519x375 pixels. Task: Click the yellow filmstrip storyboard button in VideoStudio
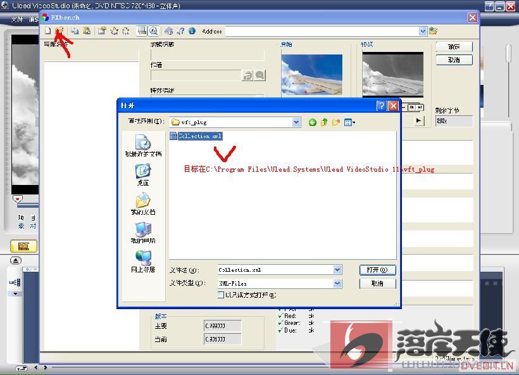[24, 246]
